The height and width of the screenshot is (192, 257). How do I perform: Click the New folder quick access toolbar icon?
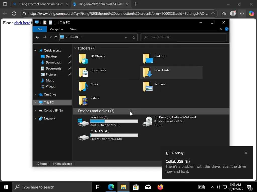(50, 22)
